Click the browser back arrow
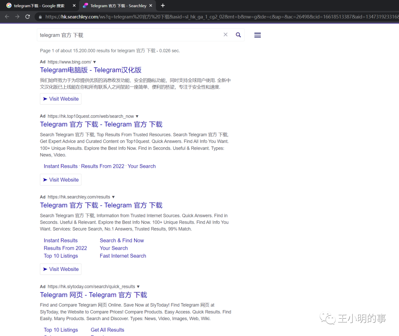 click(7, 17)
